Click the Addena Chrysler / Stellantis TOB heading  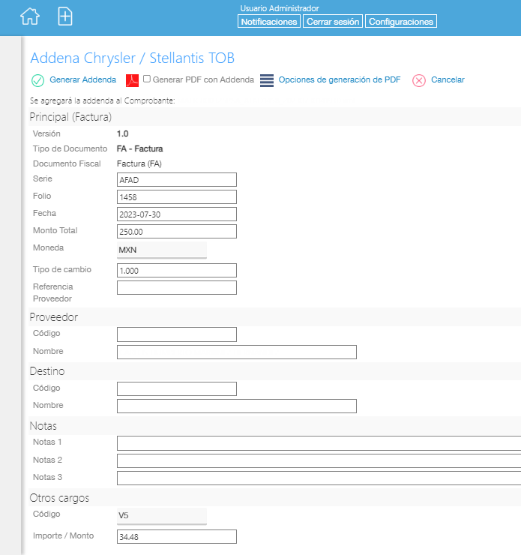[132, 58]
